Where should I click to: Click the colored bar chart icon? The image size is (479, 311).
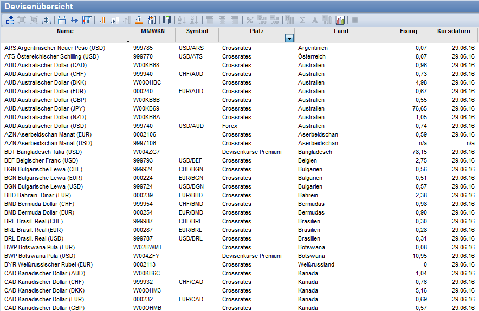(340, 20)
